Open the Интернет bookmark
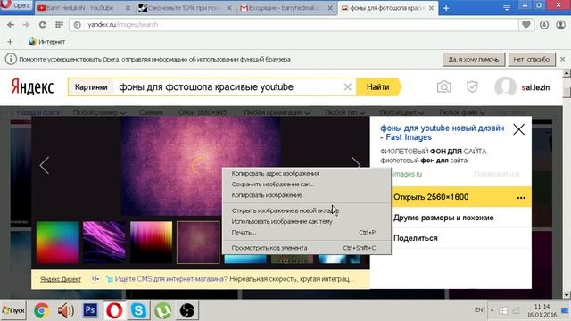571x321 pixels. coord(47,42)
